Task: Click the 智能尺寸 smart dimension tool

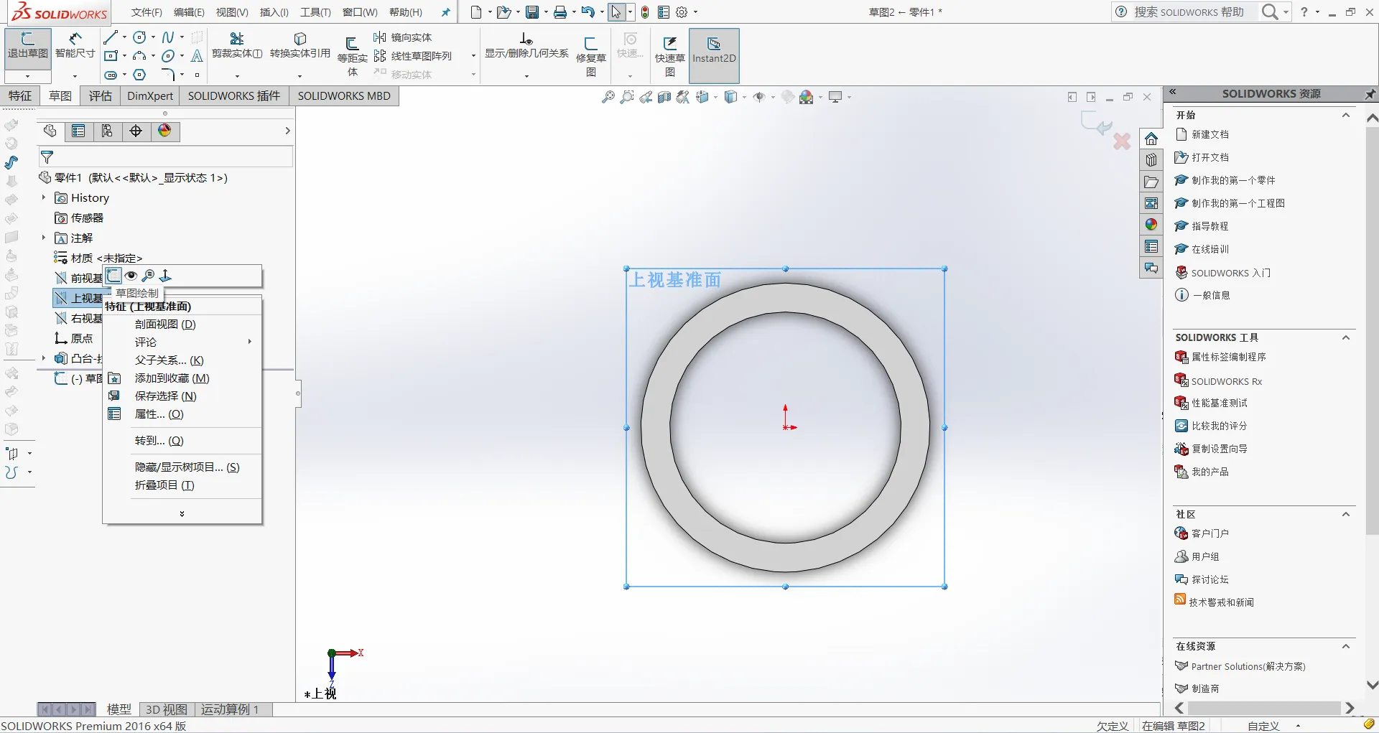Action: click(x=75, y=46)
